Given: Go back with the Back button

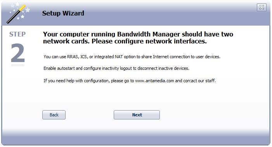Looking at the screenshot, I should point(54,115).
